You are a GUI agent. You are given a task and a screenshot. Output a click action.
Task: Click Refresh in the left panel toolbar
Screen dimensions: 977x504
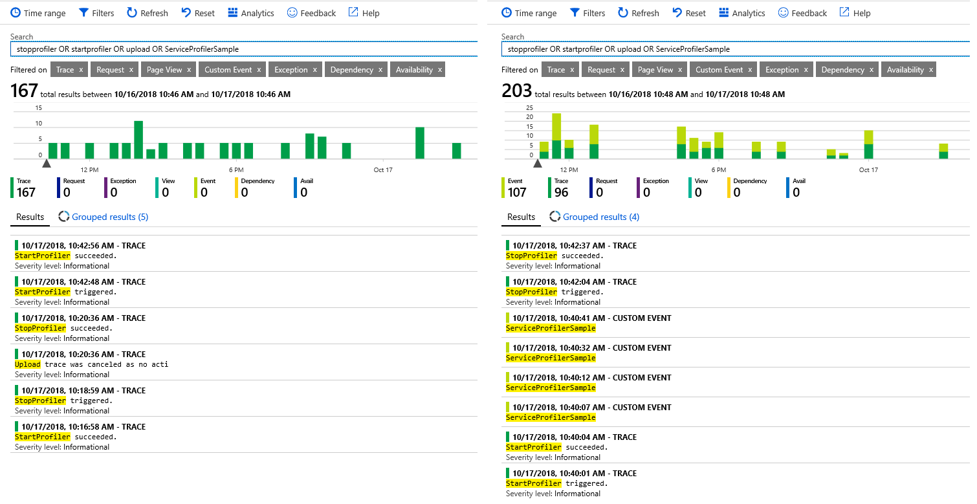[147, 13]
